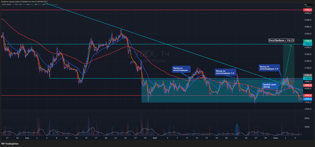Click the 200 K volume axis label
Screen dimensions: 315x147
click(x=307, y=118)
